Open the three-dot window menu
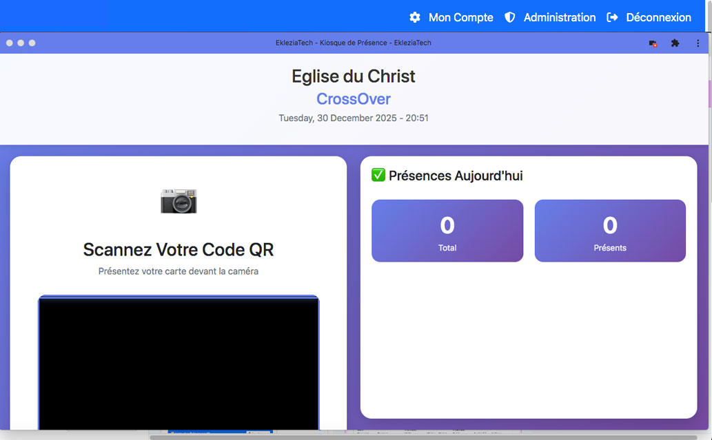 [x=698, y=43]
